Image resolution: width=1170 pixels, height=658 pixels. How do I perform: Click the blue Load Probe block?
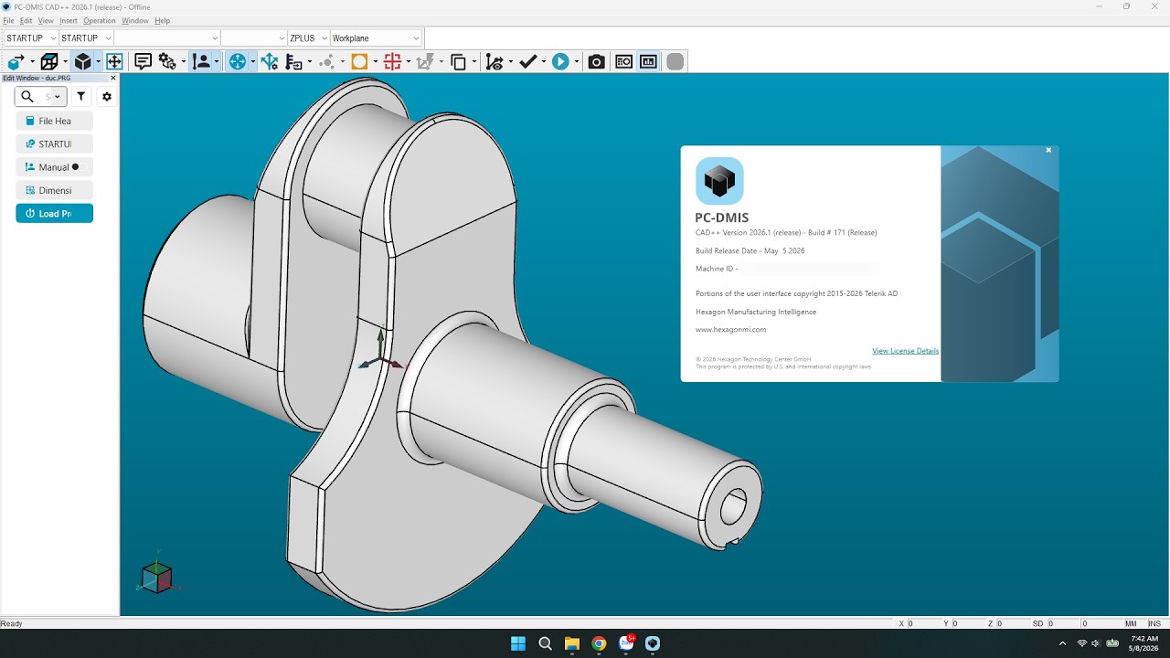coord(54,213)
